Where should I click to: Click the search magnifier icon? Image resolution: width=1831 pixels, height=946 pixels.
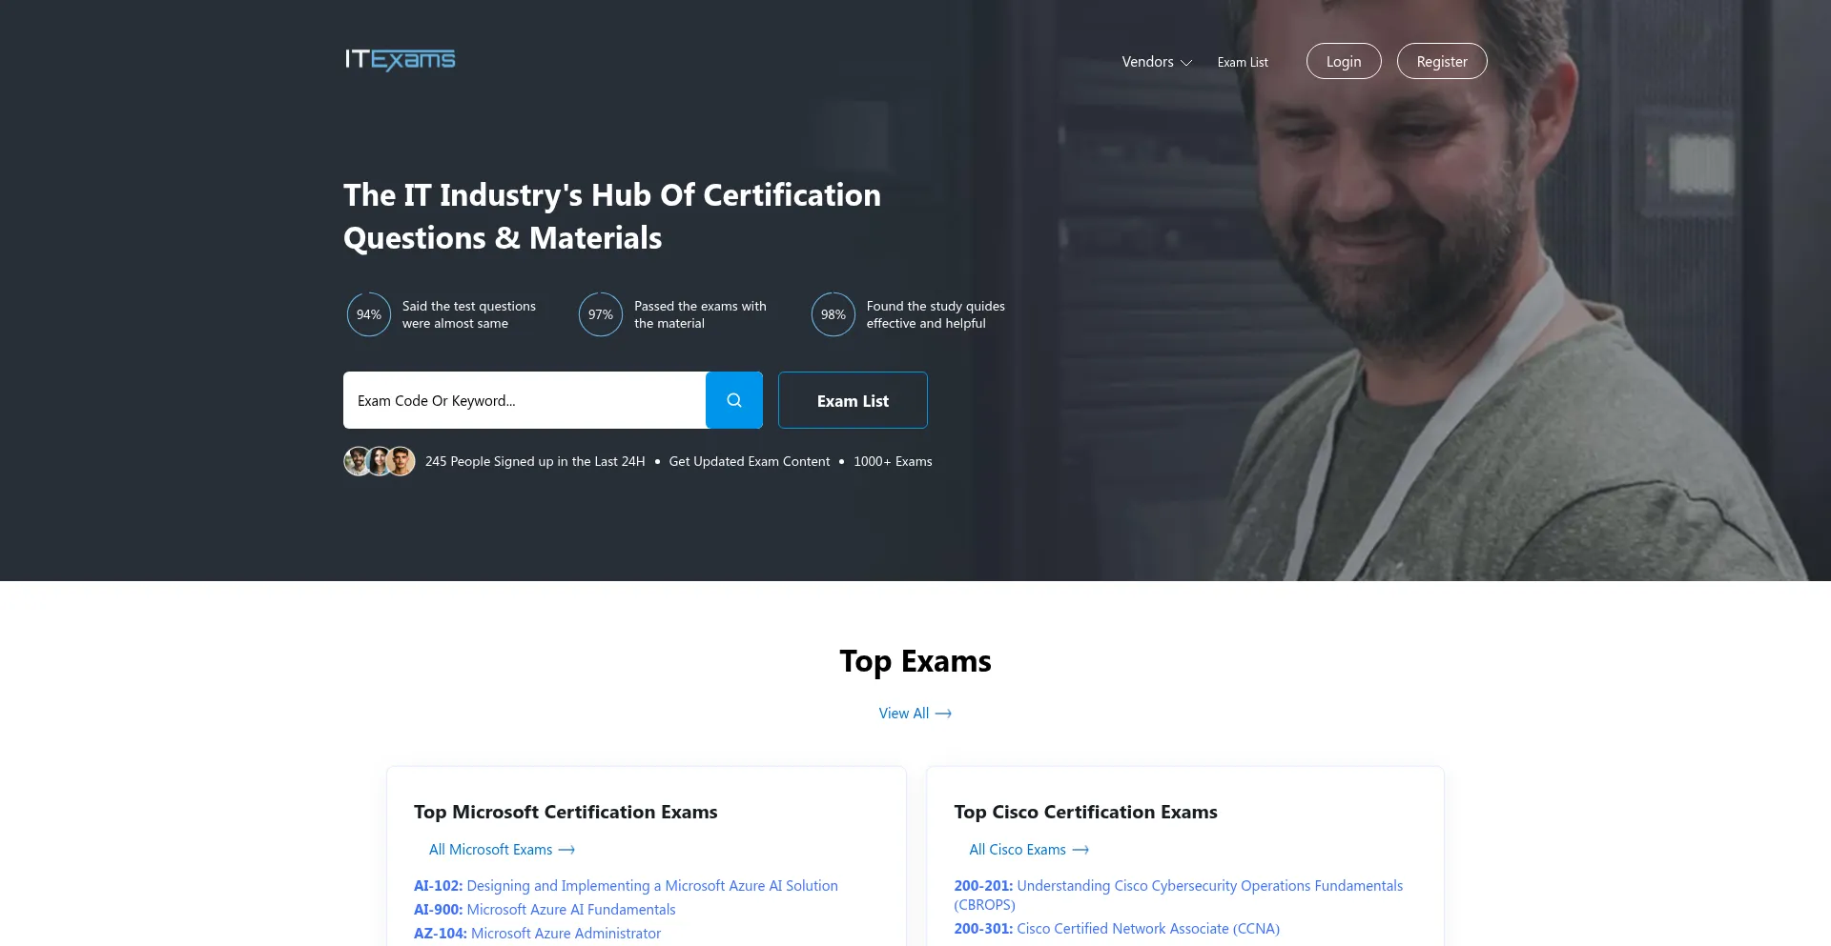733,400
